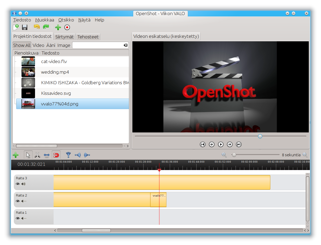Viewport: 321px width, 245px height.
Task: Select the resize arrows tool
Action: click(47, 155)
